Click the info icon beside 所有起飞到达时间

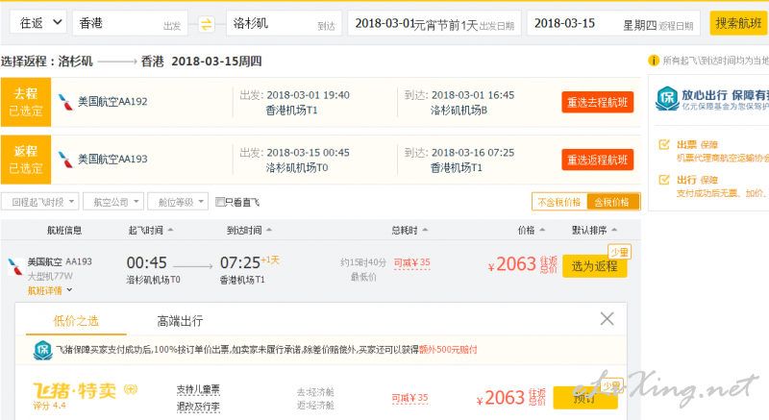pos(654,61)
